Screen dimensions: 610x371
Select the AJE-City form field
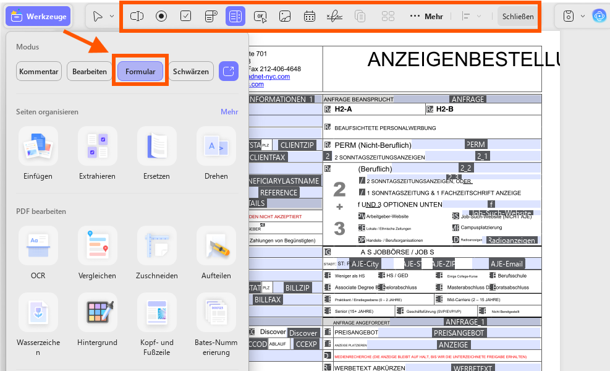click(365, 263)
